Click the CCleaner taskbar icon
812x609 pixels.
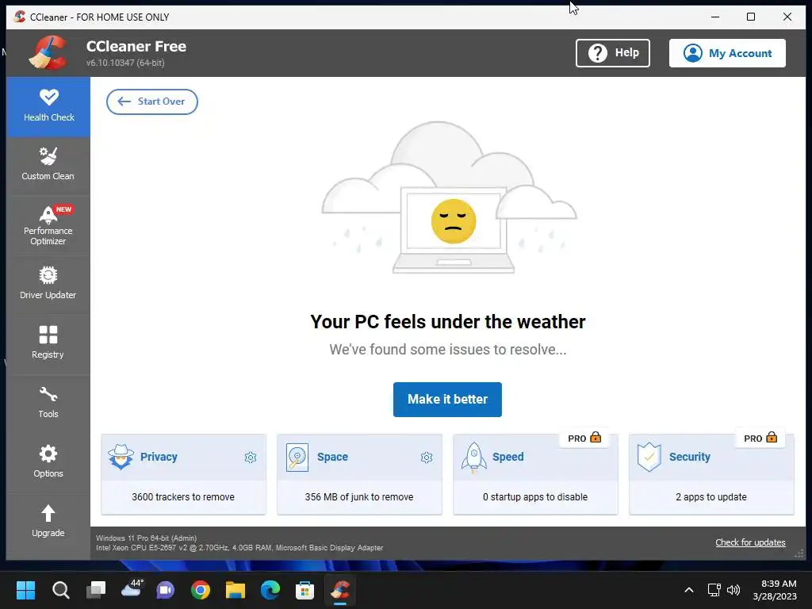click(x=339, y=590)
